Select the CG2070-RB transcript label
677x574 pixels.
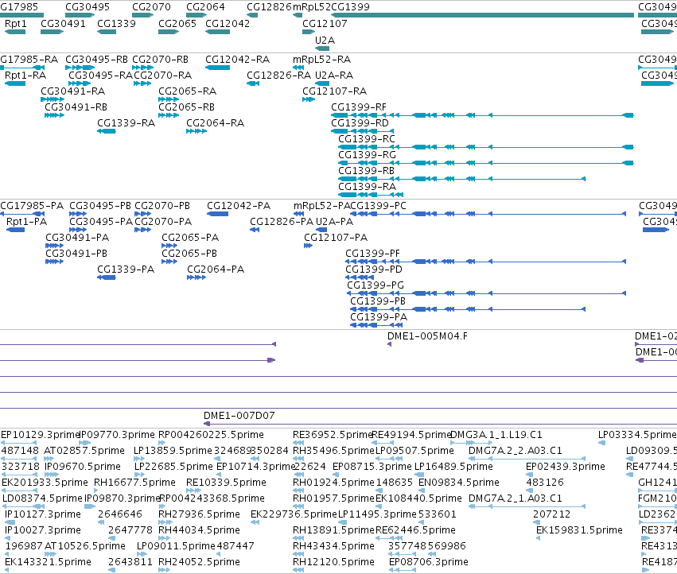point(160,60)
